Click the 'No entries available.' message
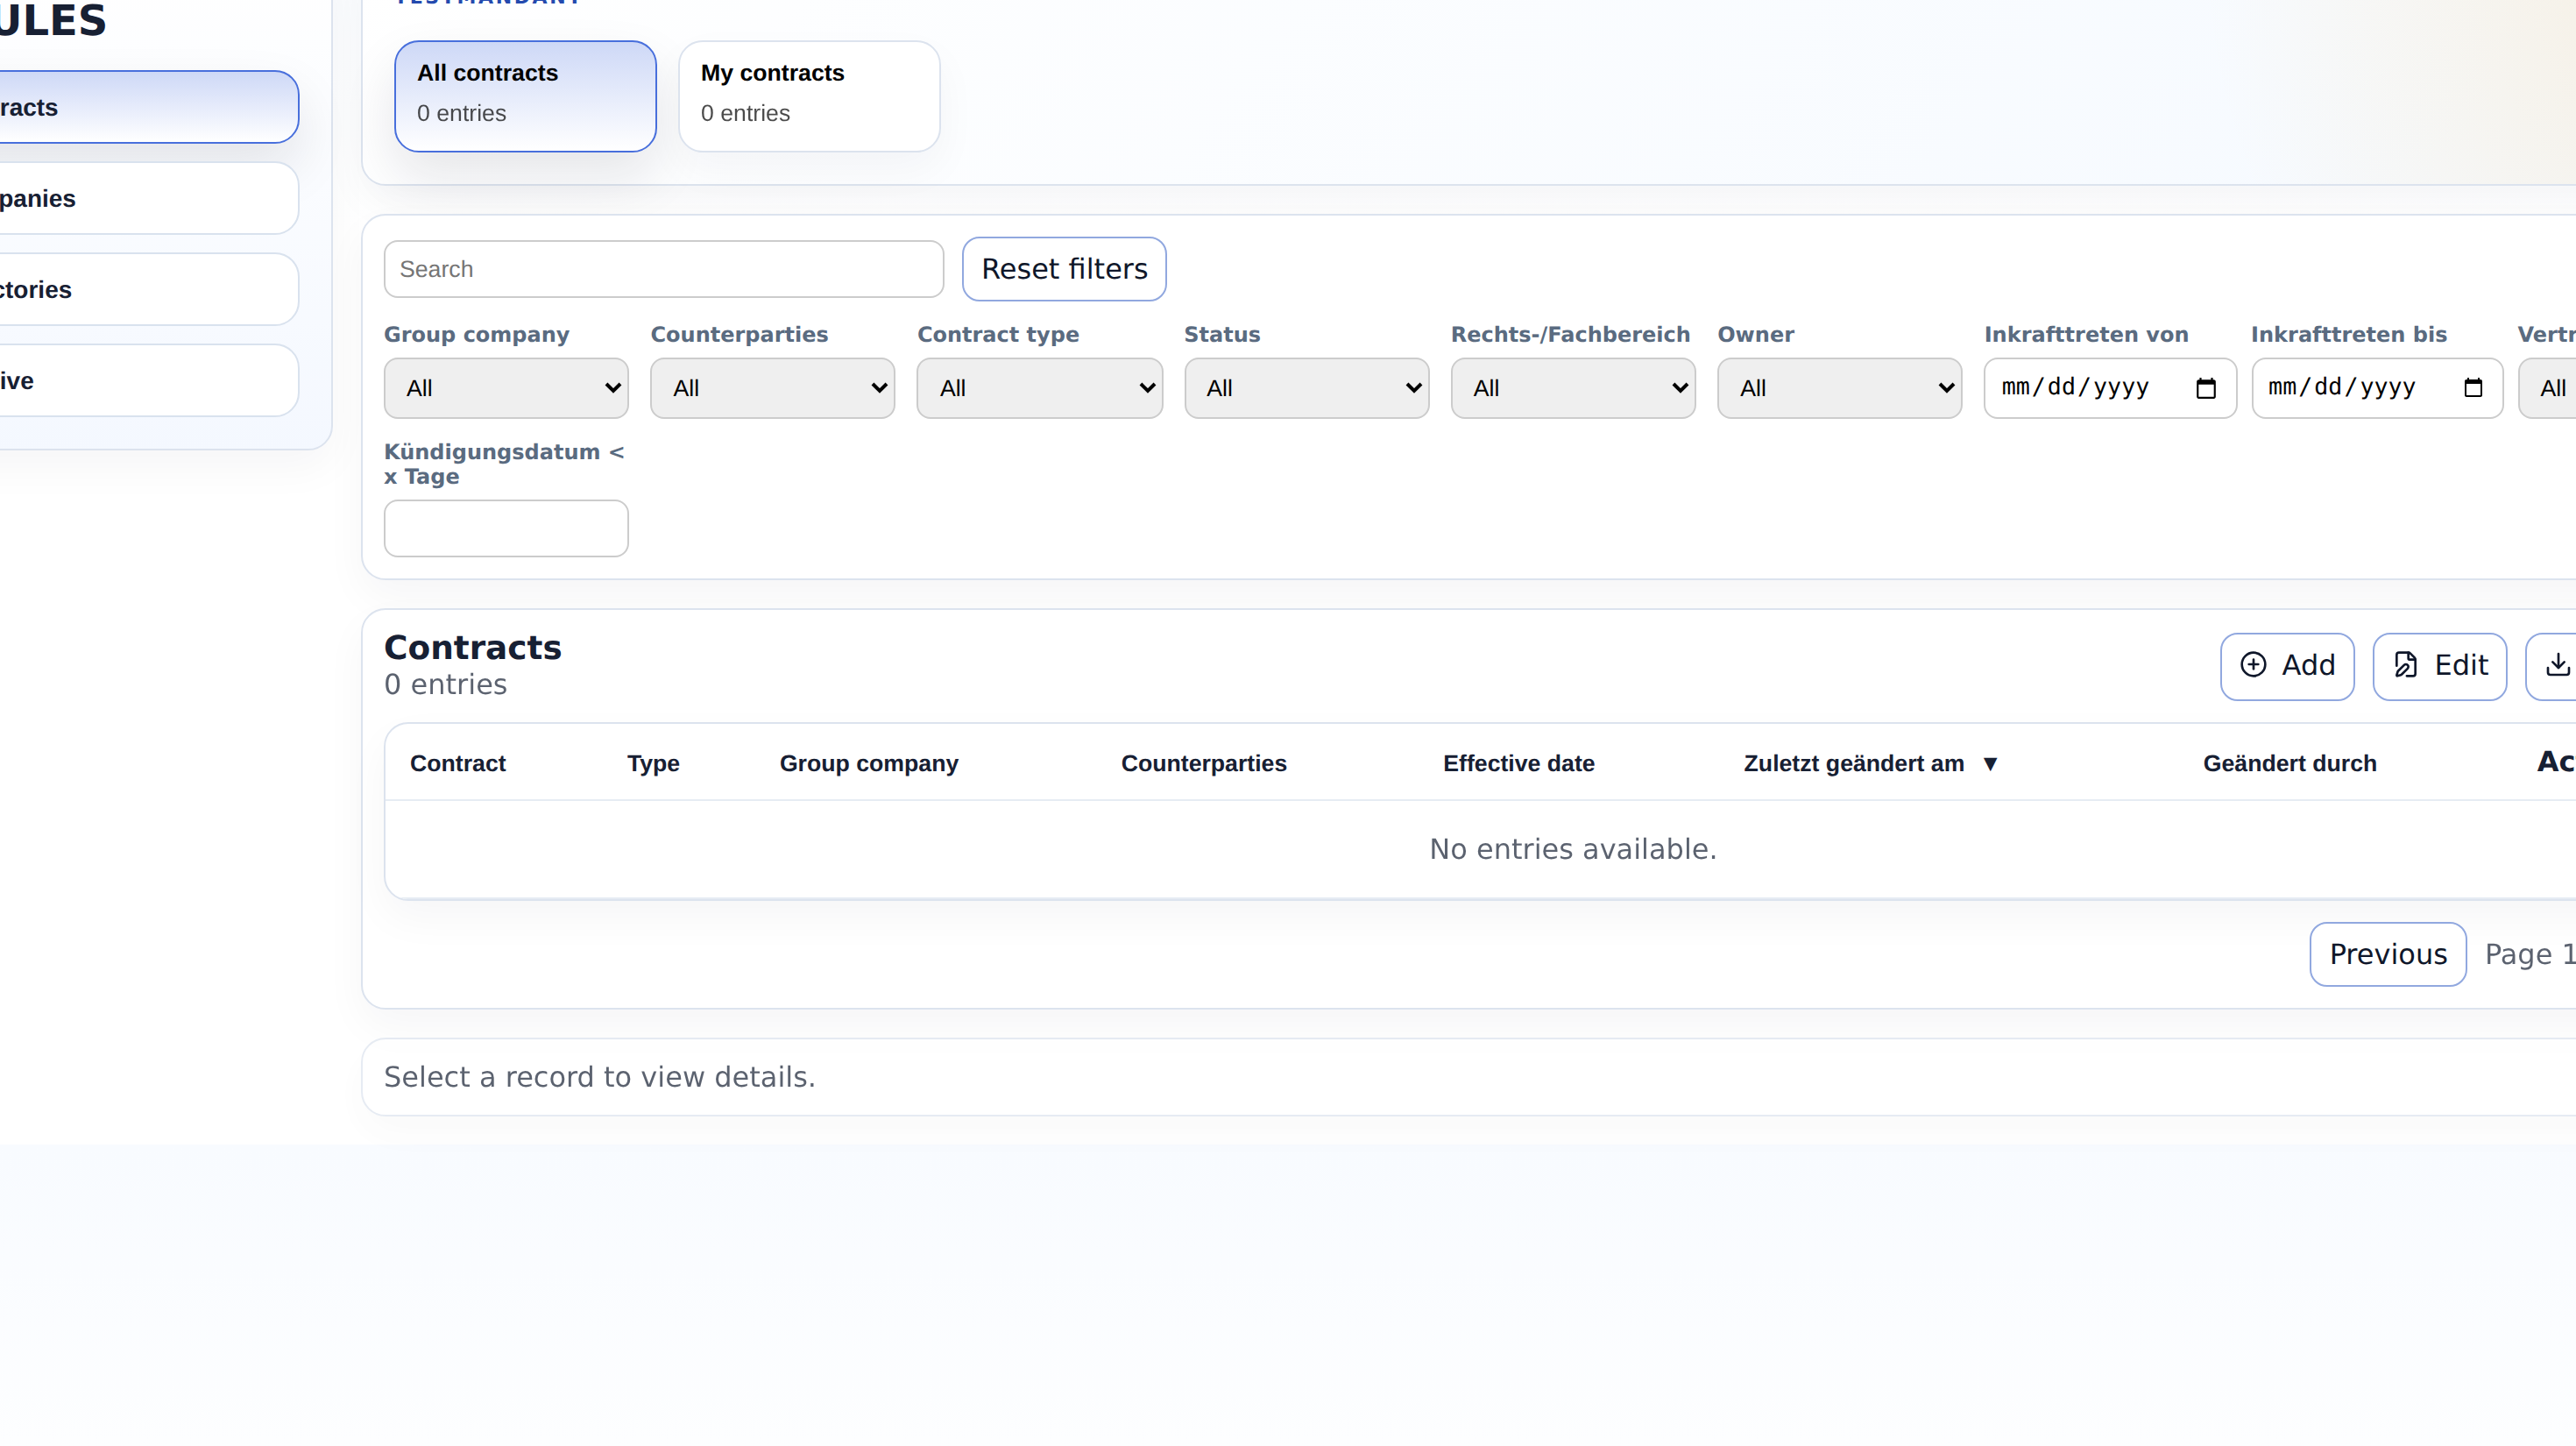The width and height of the screenshot is (2576, 1446). point(1573,849)
